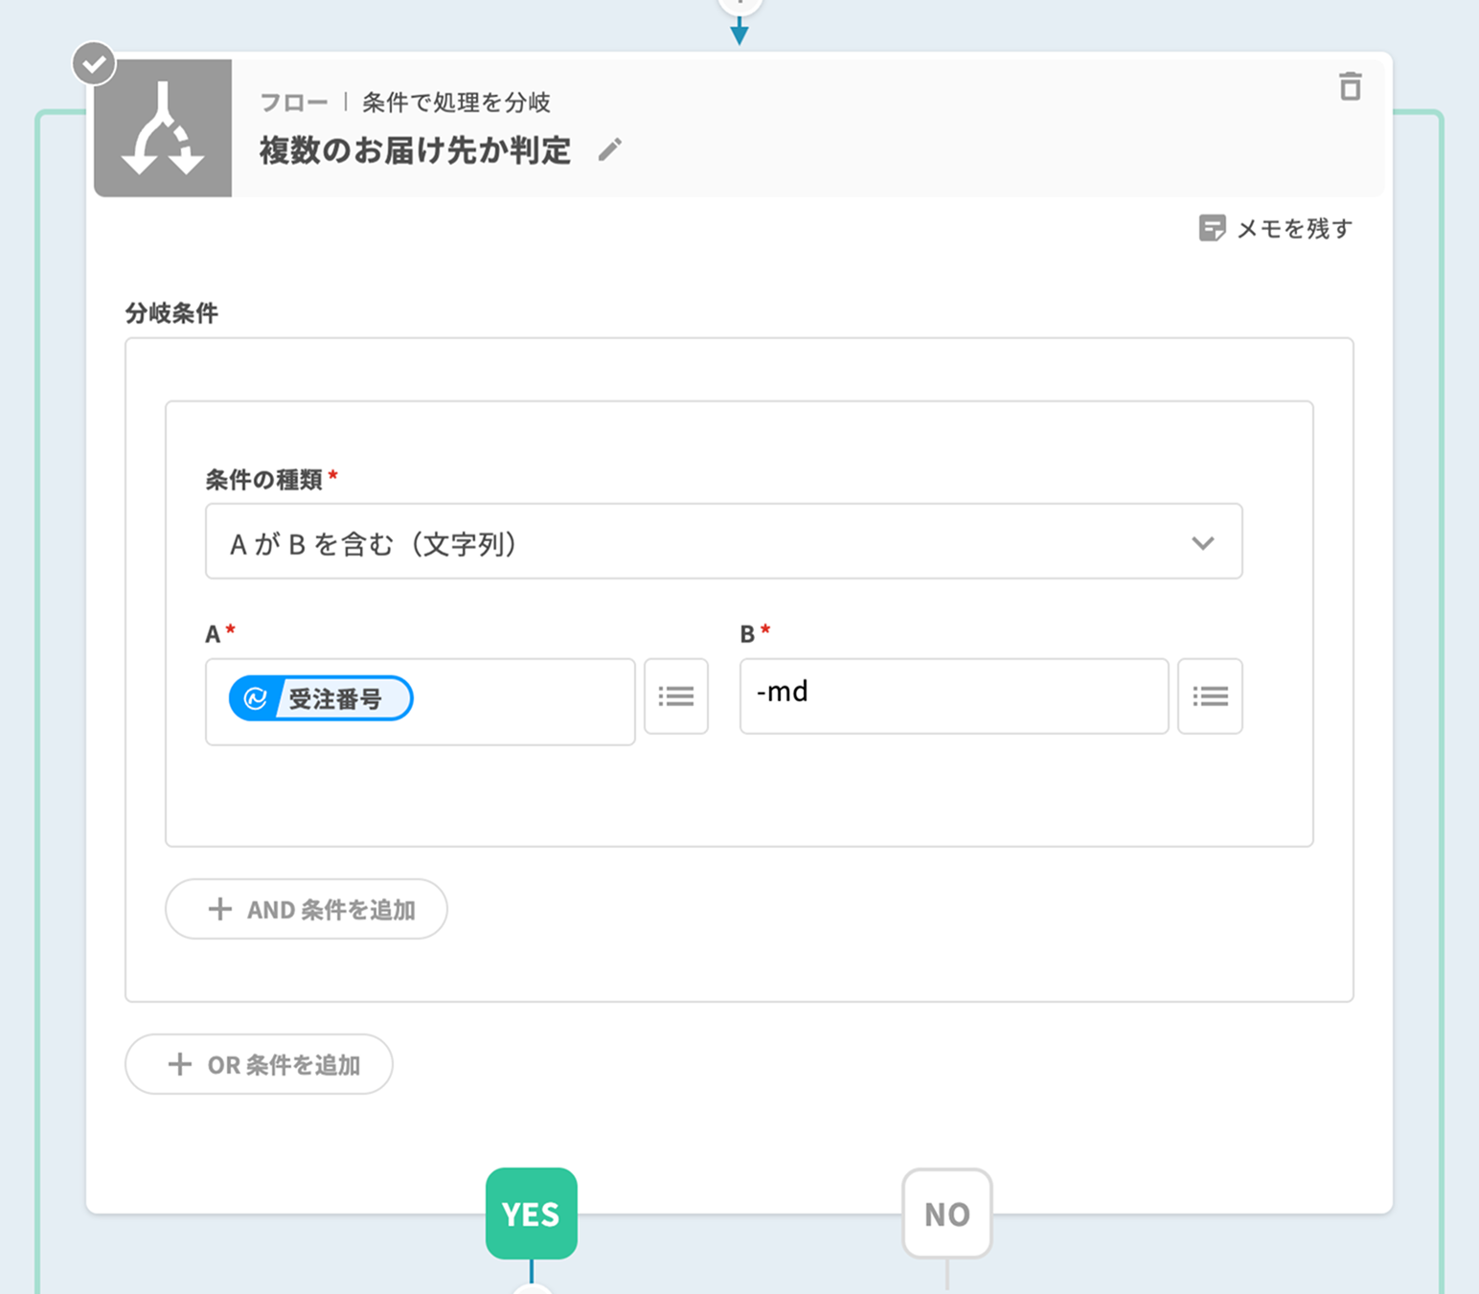Open the variable list for field A
The width and height of the screenshot is (1479, 1294).
point(675,696)
